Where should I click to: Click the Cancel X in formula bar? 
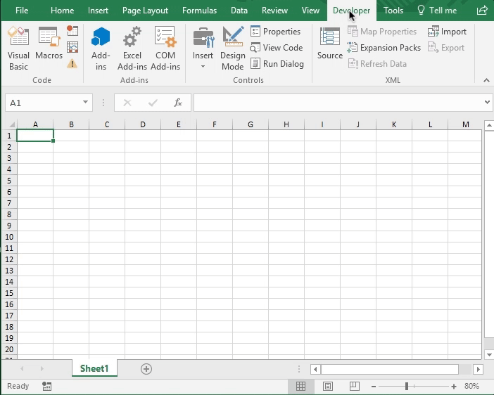click(127, 103)
